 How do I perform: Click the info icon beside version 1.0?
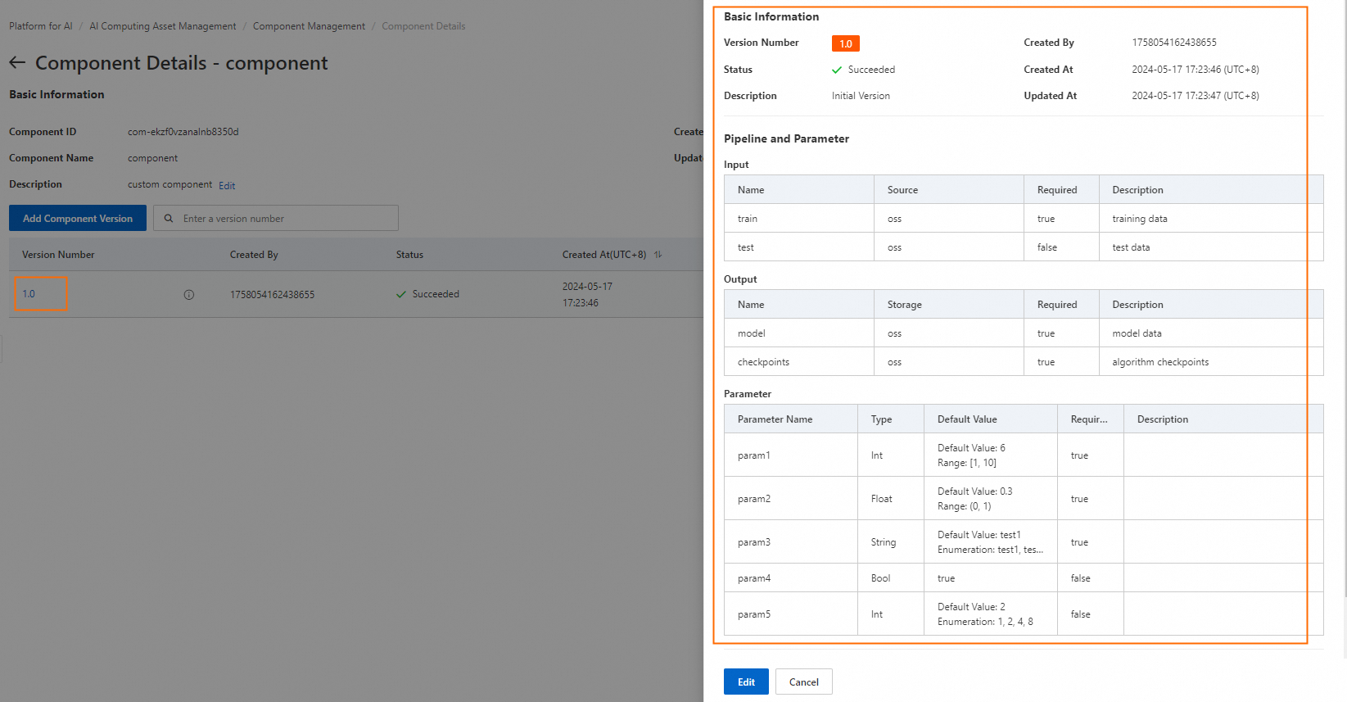point(189,295)
